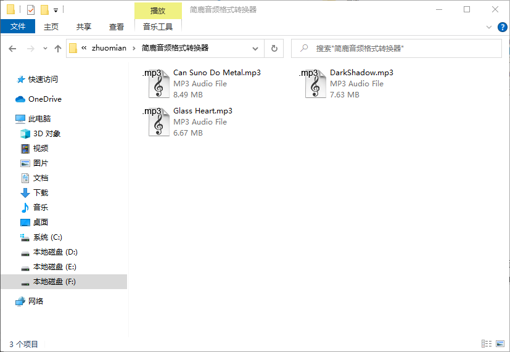Select 本地磁盘 (E:) drive in sidebar
This screenshot has height=352, width=510.
pos(55,267)
